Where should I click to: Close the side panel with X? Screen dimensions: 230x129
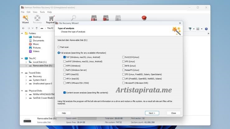coord(209,34)
